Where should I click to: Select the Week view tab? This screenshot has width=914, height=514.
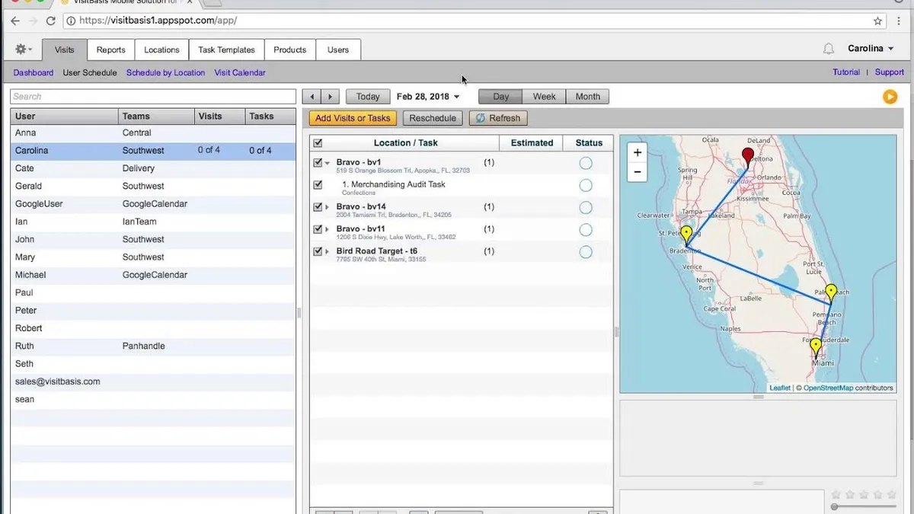(x=544, y=97)
